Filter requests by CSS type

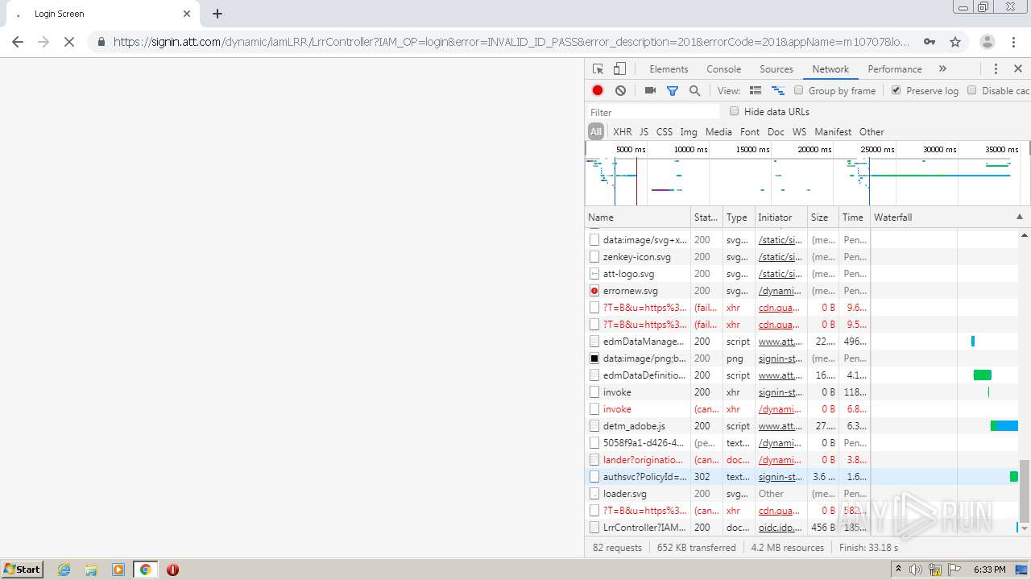click(665, 132)
